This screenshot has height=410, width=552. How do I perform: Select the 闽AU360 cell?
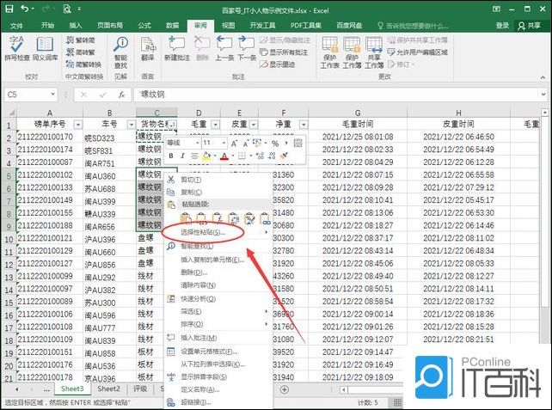pos(109,175)
